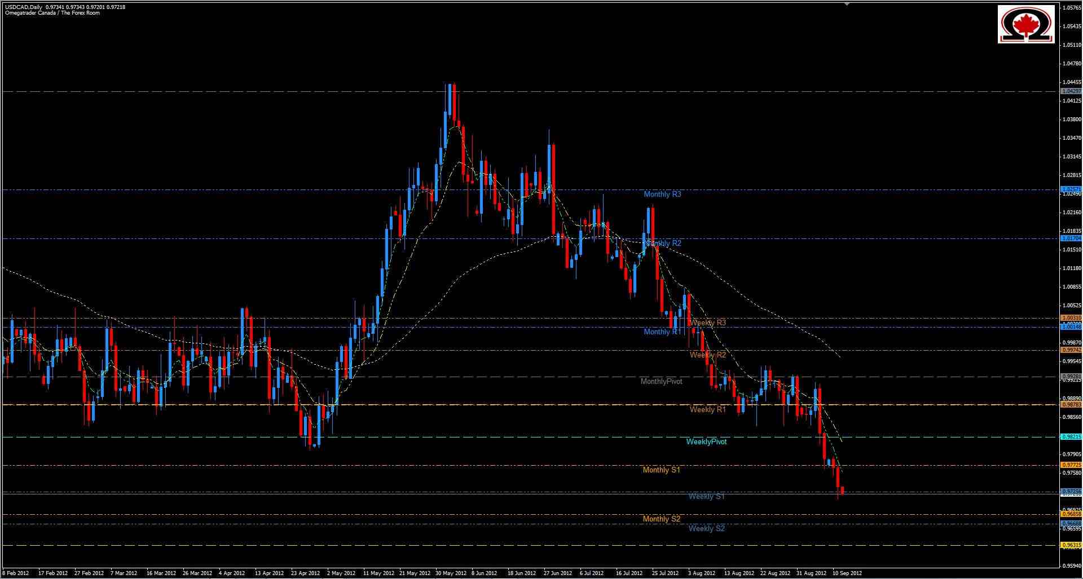Click the Monthly R1 label text
1083x579 pixels.
(661, 332)
